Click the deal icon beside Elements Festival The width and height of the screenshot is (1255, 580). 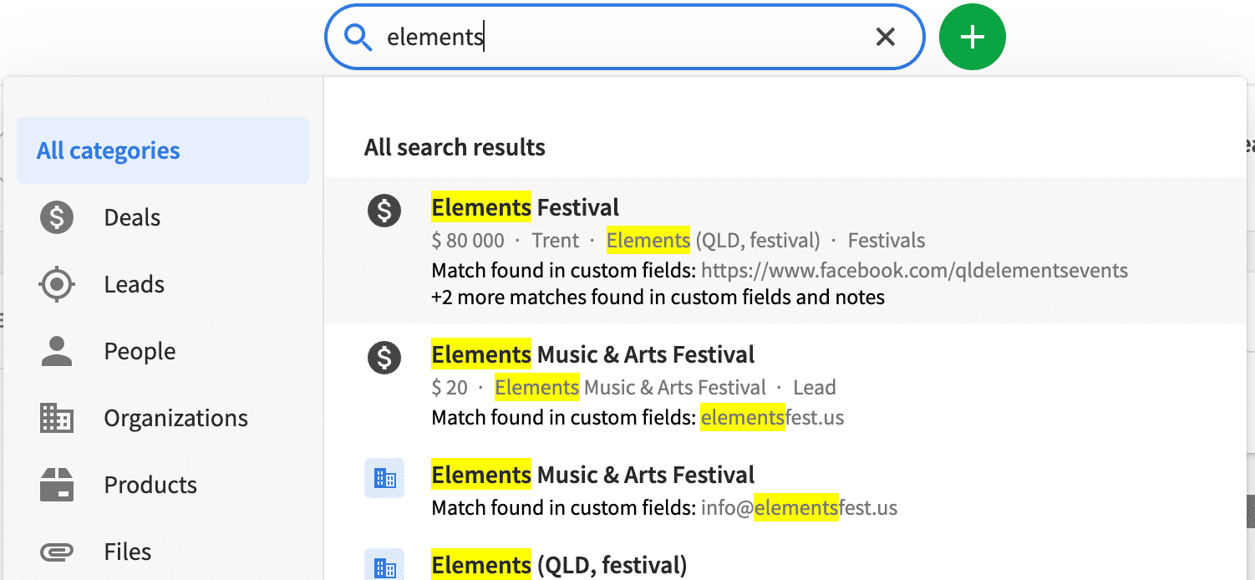point(384,209)
